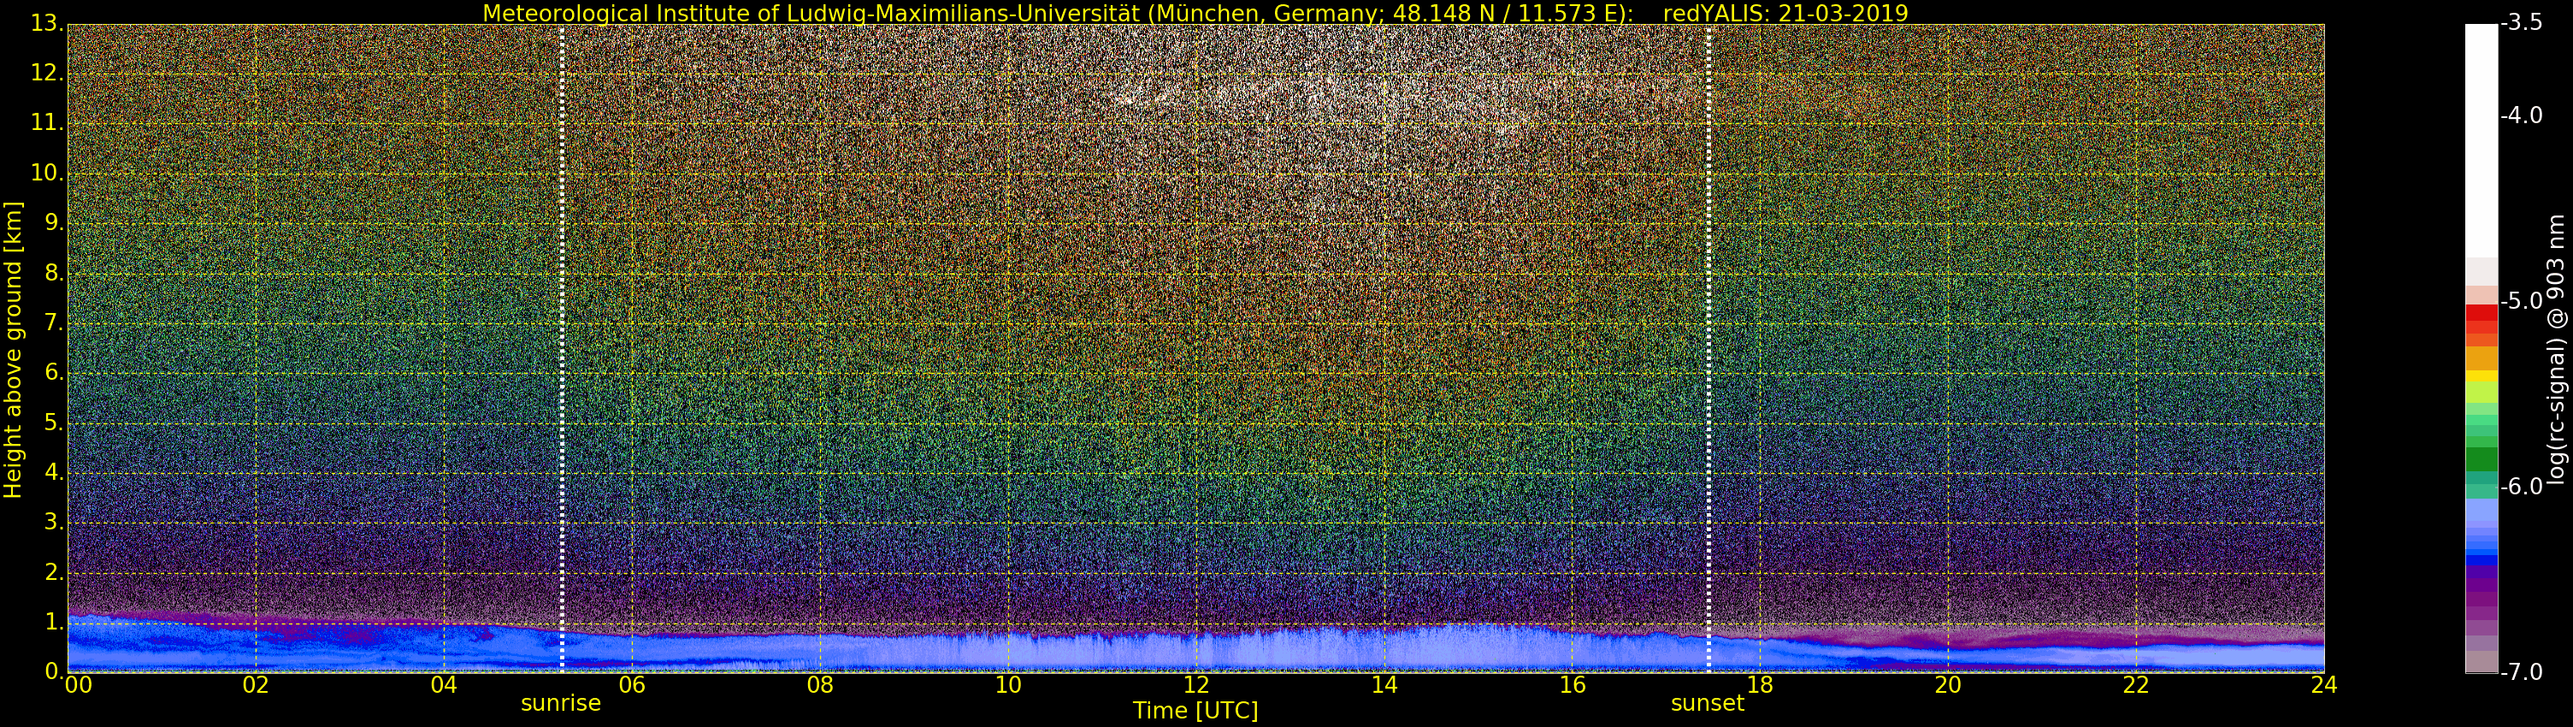Click the '02' time axis tick label

click(x=256, y=684)
